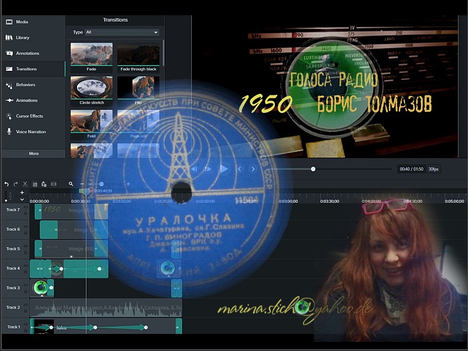This screenshot has height=351, width=468.
Task: Zoom in the timeline with plus
Action: coord(128,184)
